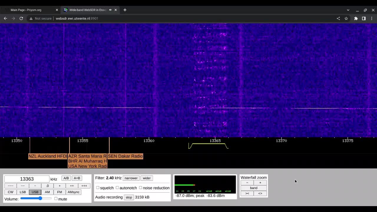Tune up with the triple plus button
Image resolution: width=377 pixels, height=212 pixels.
click(84, 186)
